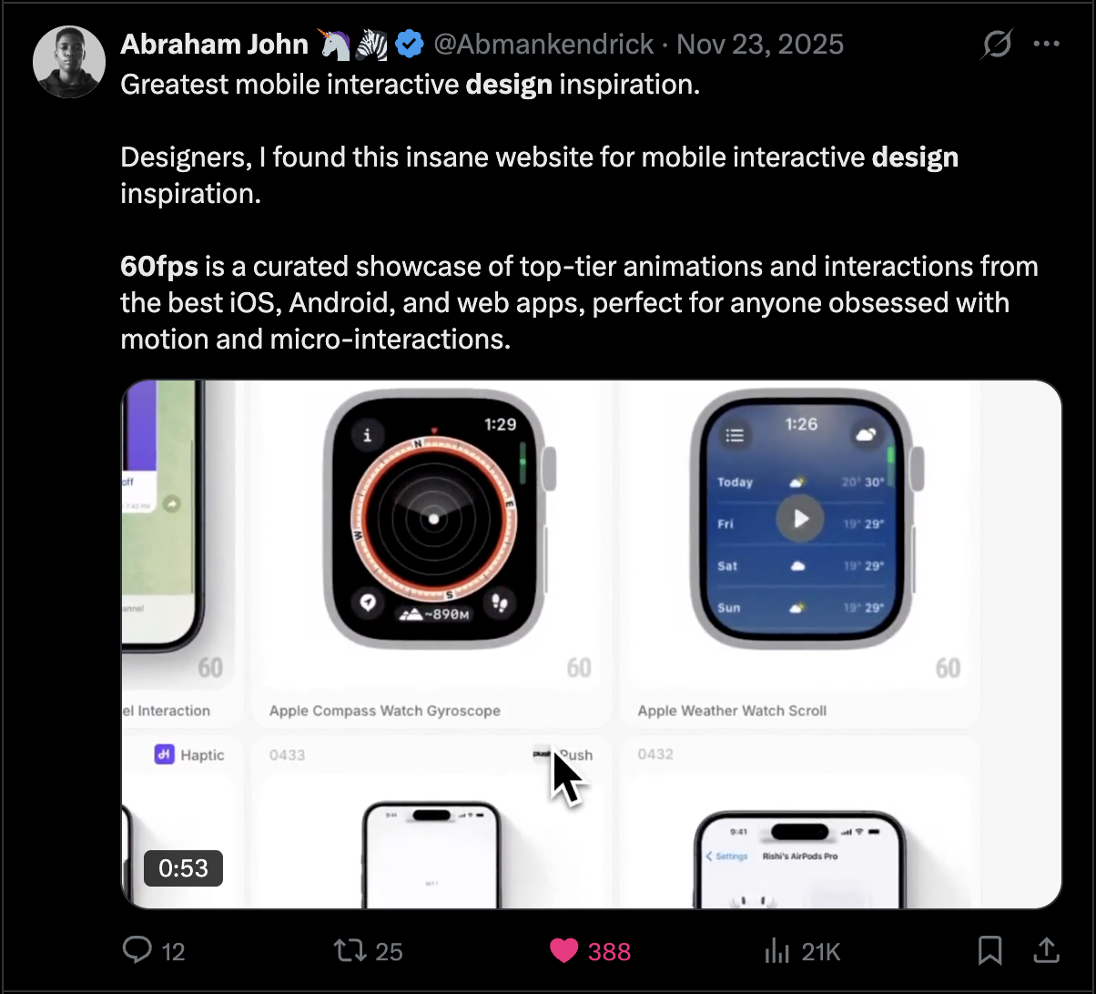Image resolution: width=1096 pixels, height=994 pixels.
Task: Click the blue verified badge
Action: [x=410, y=44]
